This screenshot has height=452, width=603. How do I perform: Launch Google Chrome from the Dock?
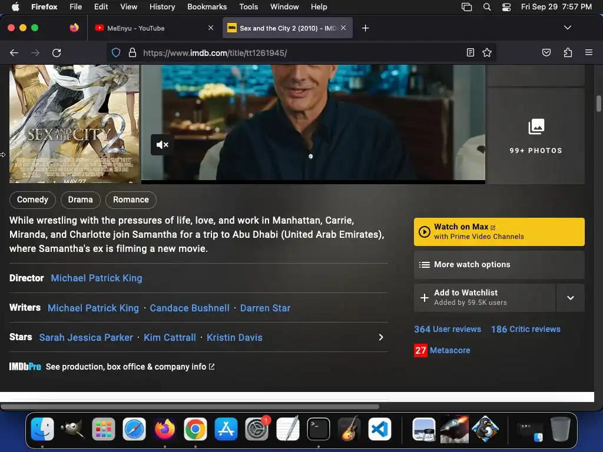[x=196, y=429]
